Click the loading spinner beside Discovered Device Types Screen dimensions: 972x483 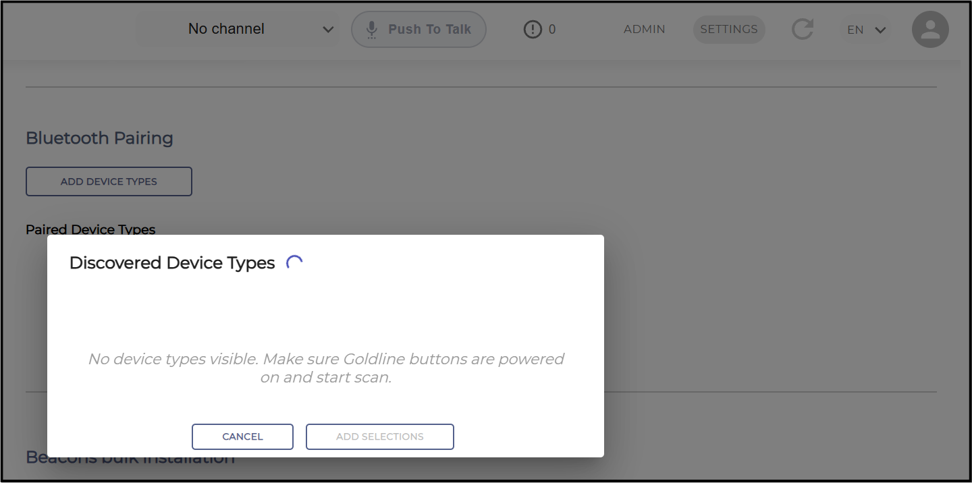[x=294, y=263]
